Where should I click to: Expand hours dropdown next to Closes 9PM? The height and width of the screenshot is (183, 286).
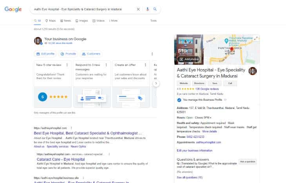click(210, 118)
